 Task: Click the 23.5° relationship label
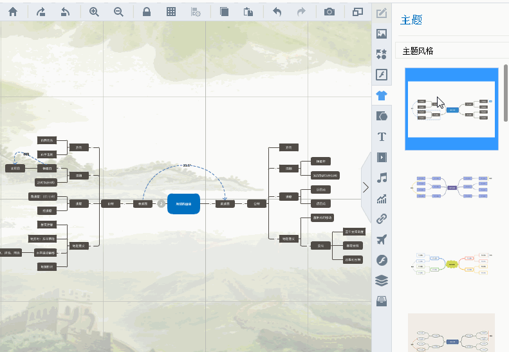click(187, 165)
